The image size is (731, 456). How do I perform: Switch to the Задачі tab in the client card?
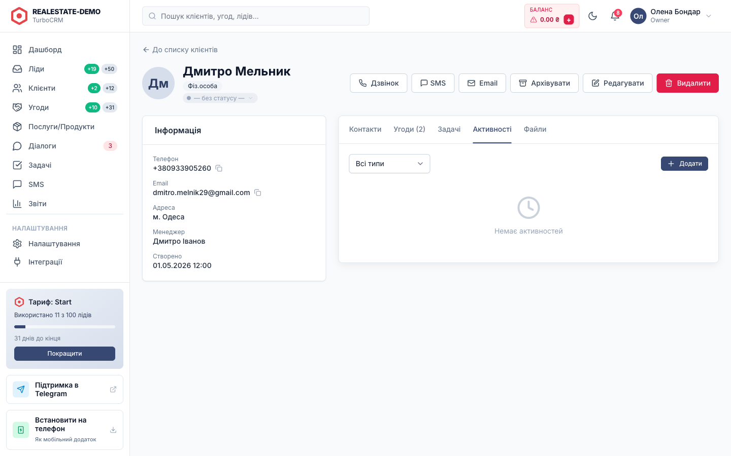pos(449,130)
